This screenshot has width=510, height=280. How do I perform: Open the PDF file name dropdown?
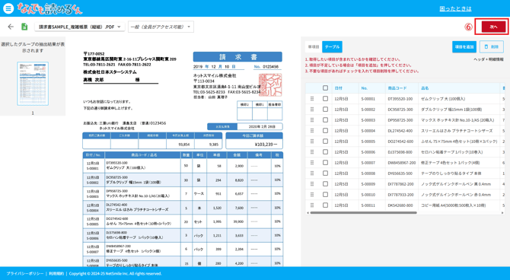pos(80,27)
